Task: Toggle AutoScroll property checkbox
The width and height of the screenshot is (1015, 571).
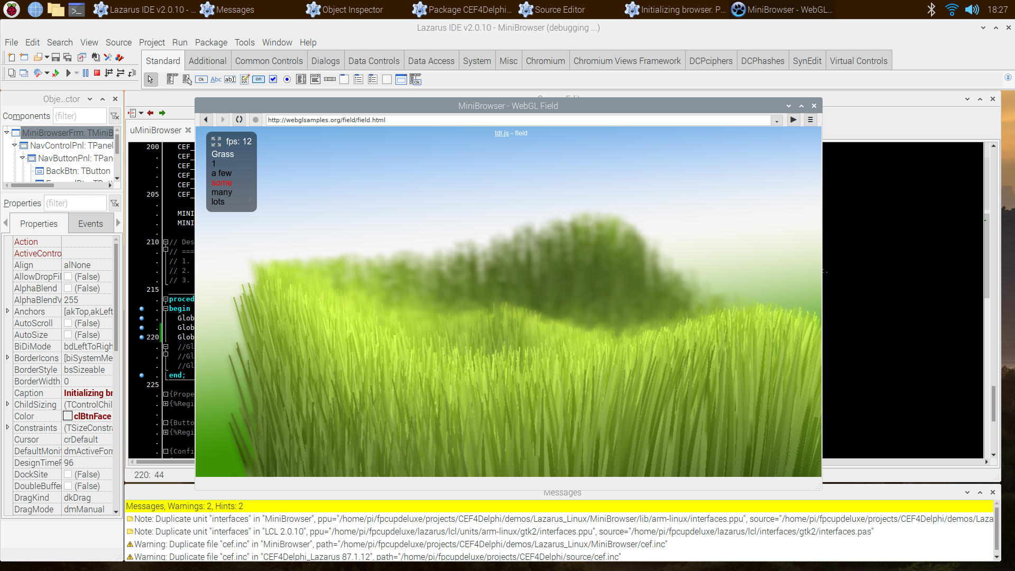Action: click(68, 323)
